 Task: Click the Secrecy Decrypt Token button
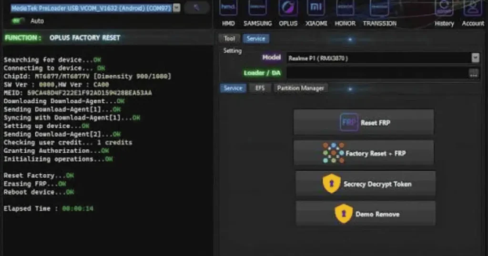click(x=366, y=184)
